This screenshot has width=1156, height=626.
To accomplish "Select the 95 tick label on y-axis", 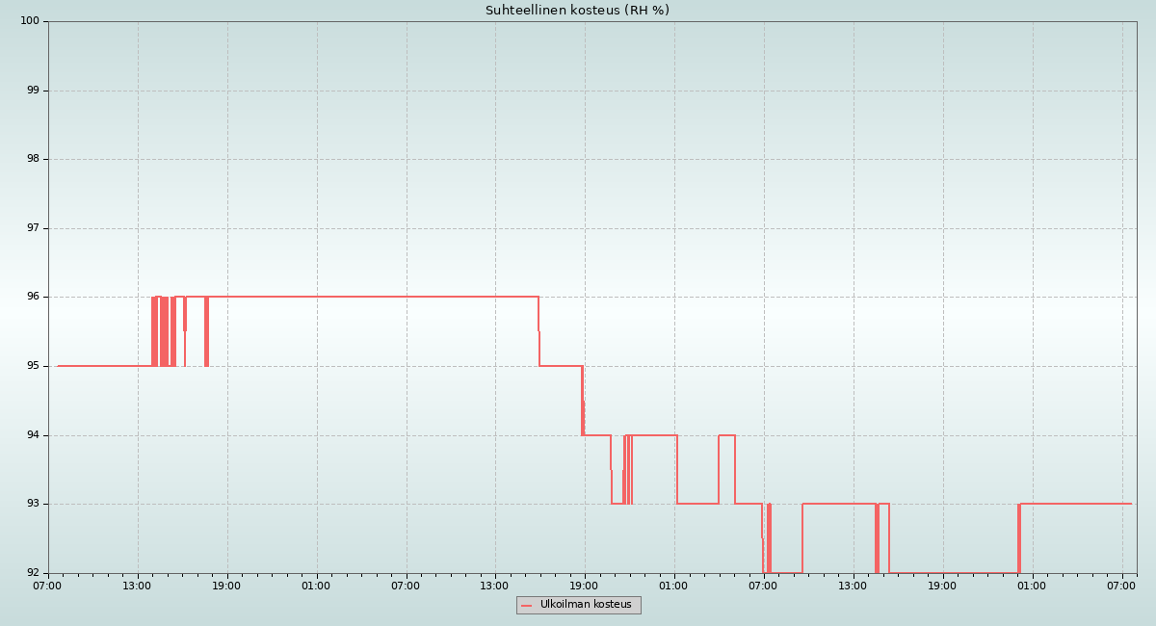I will click(32, 366).
